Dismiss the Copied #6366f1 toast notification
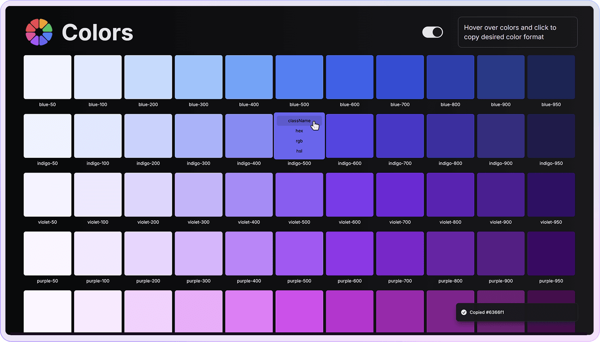600x342 pixels. coord(517,312)
